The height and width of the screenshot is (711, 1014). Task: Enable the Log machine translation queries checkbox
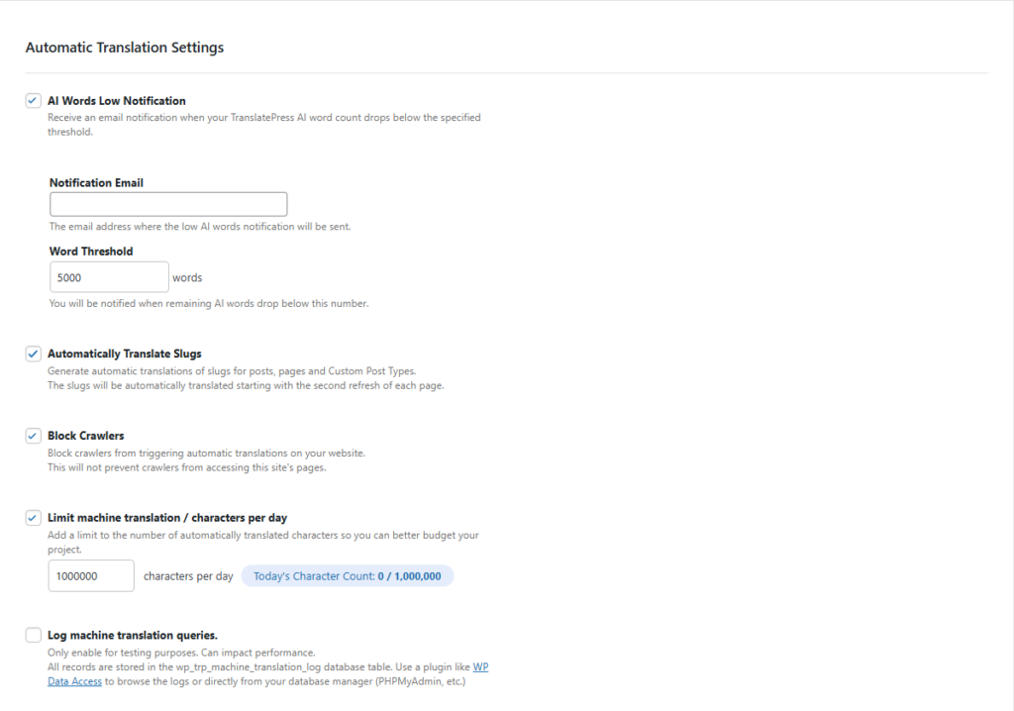click(34, 635)
